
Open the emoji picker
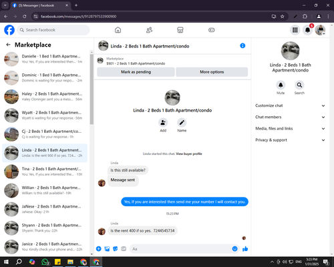point(234,249)
